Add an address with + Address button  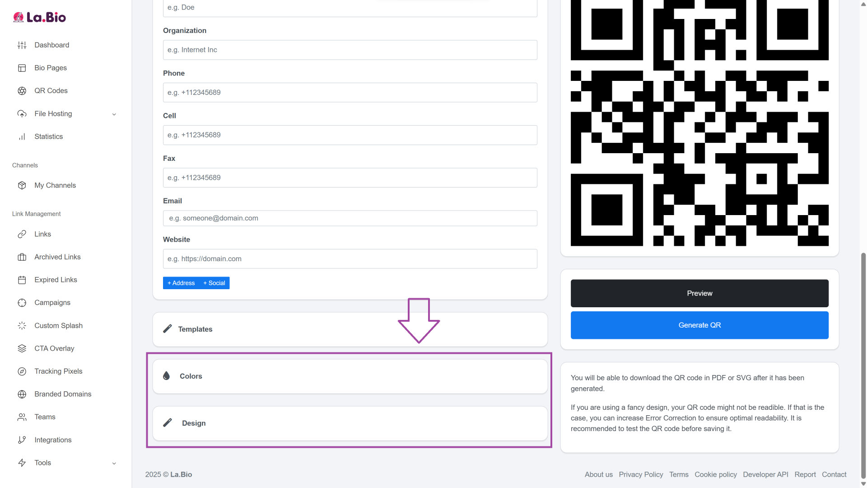click(x=181, y=283)
